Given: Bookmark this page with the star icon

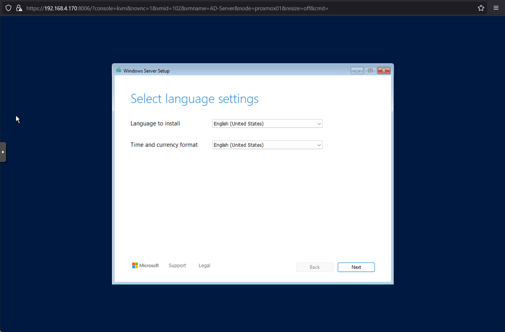Looking at the screenshot, I should click(x=481, y=8).
